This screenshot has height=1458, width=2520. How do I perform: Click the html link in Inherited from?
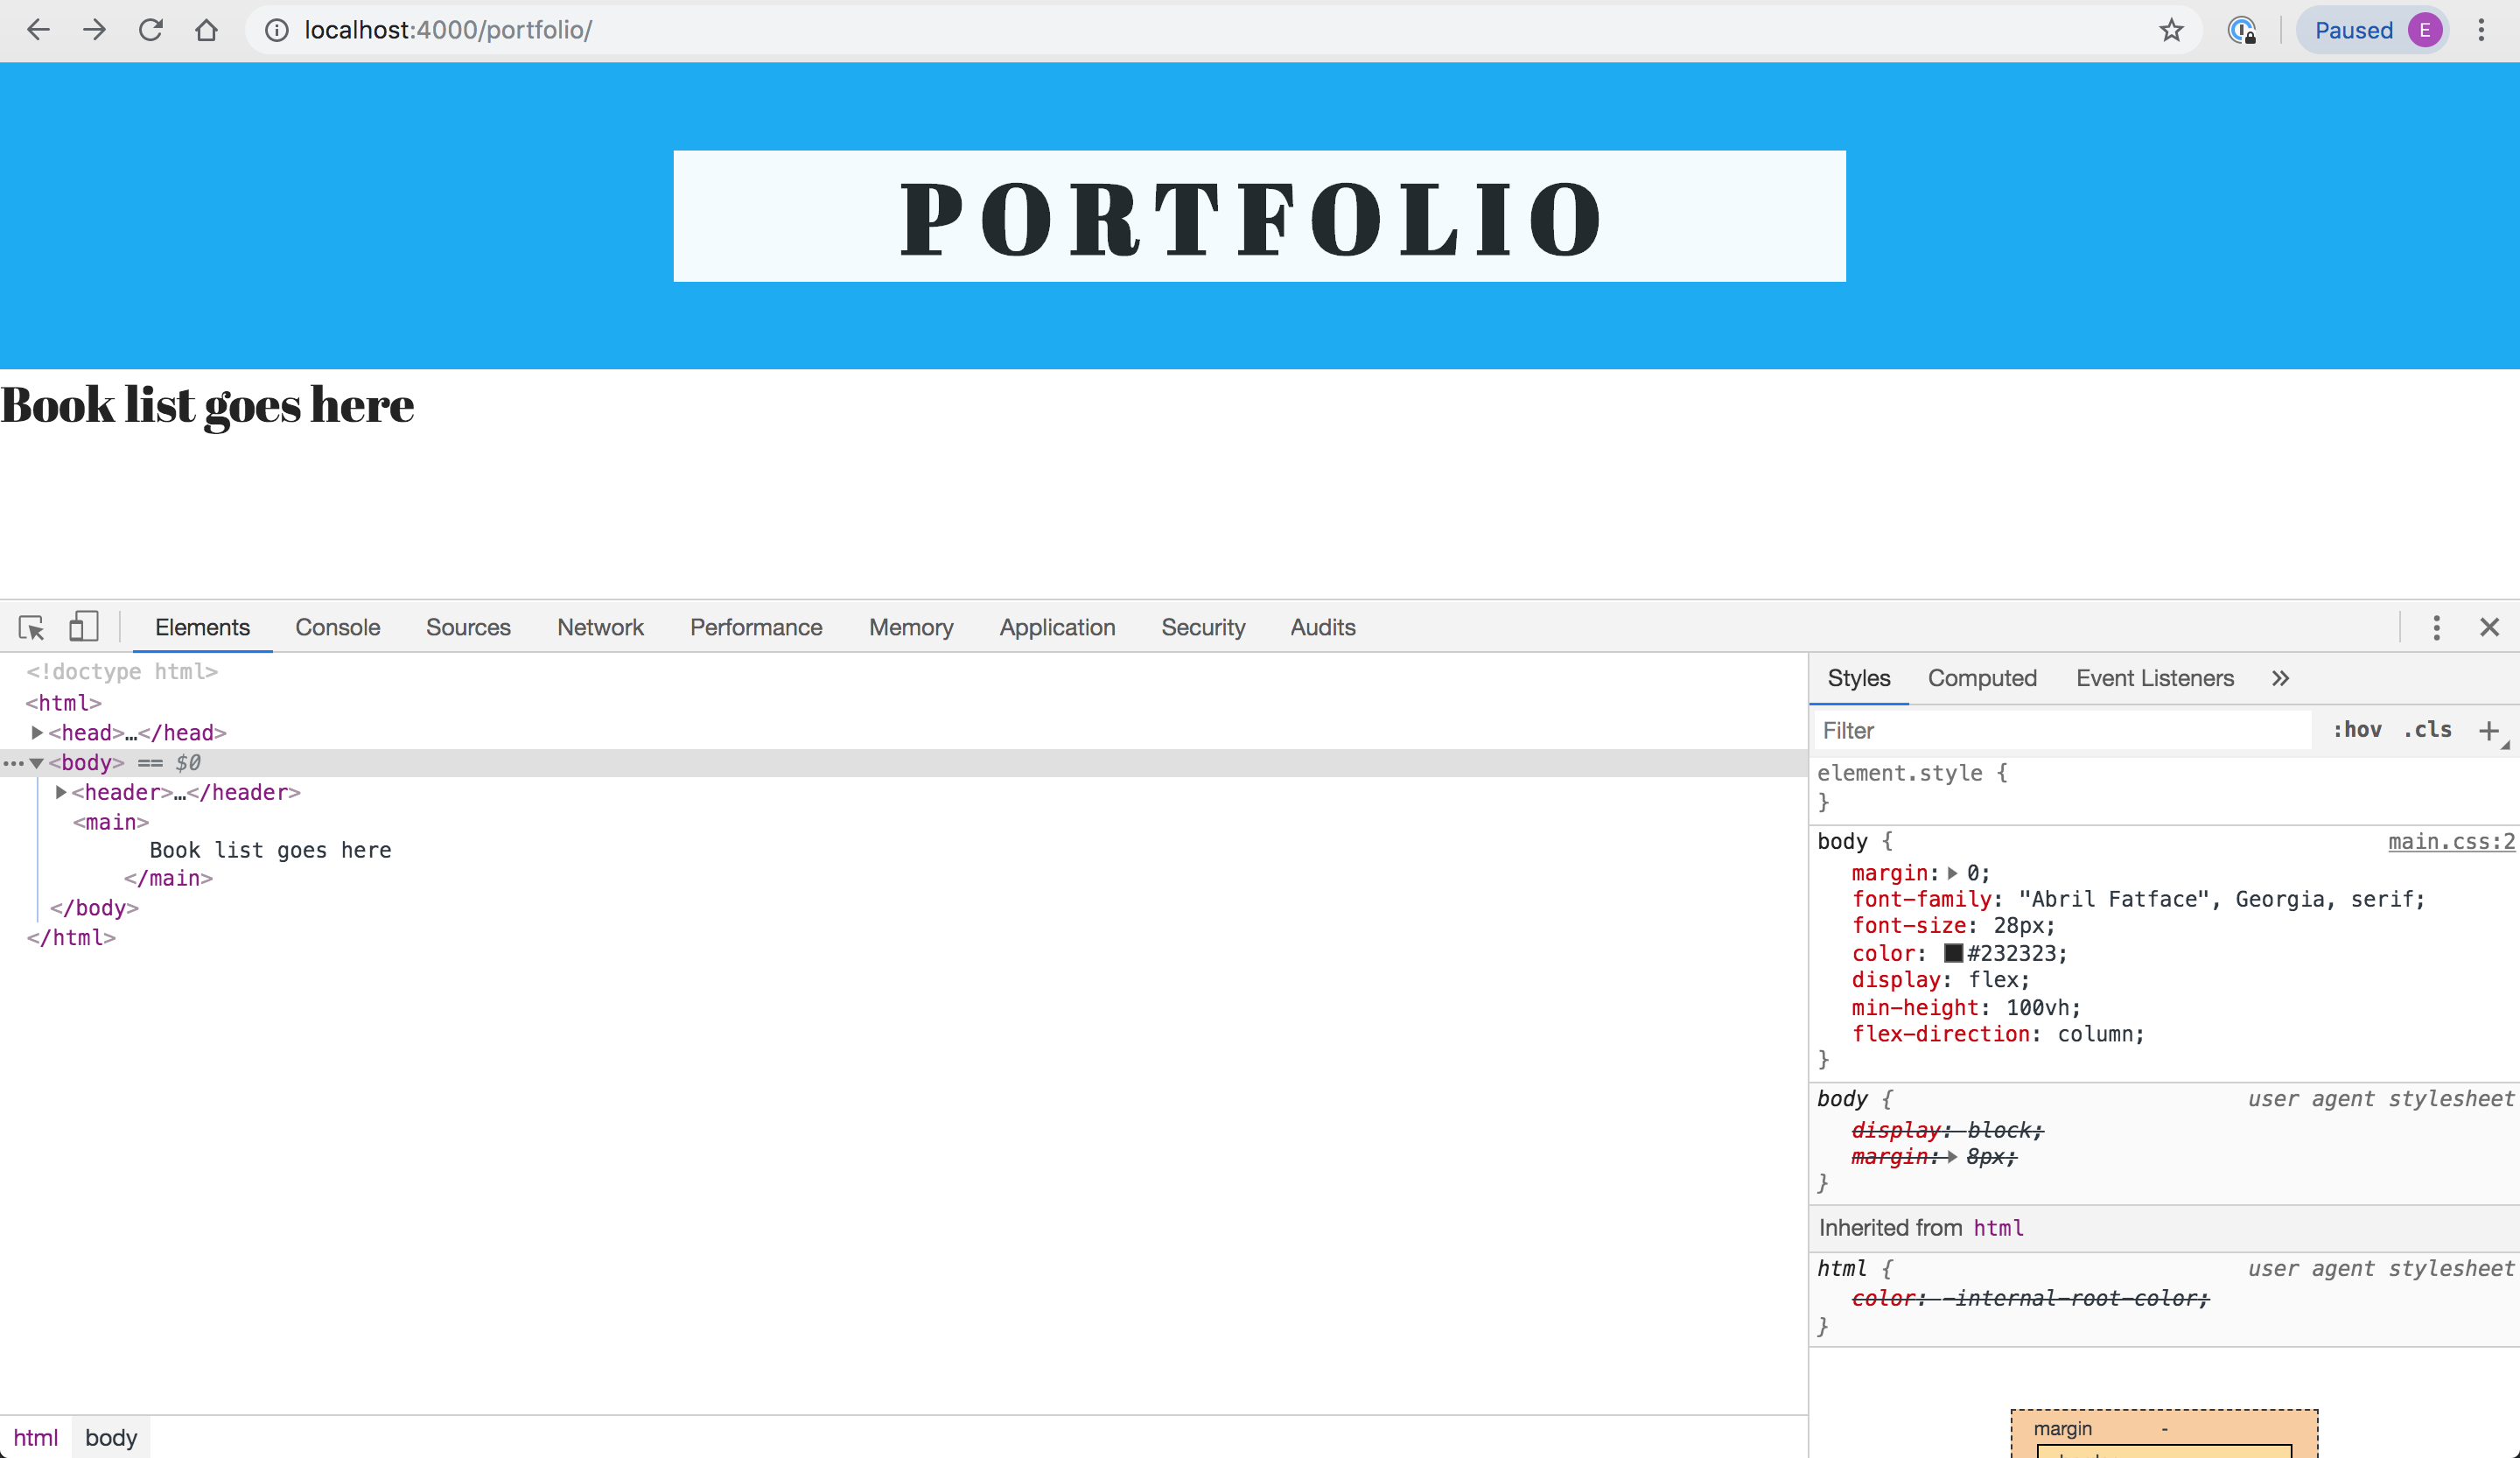coord(1998,1228)
